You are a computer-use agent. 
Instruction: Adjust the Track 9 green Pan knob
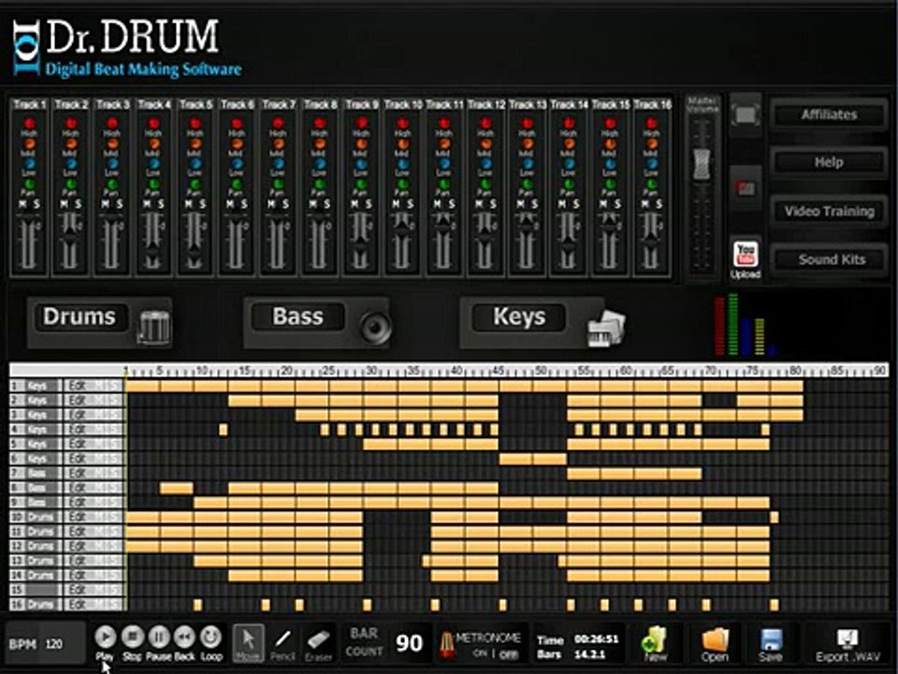pyautogui.click(x=361, y=184)
